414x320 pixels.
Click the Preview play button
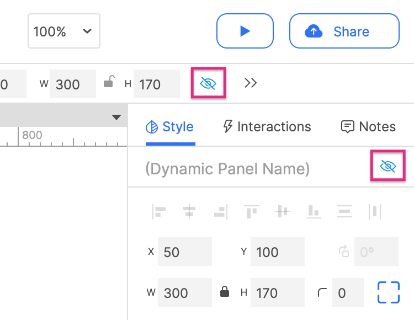point(245,31)
